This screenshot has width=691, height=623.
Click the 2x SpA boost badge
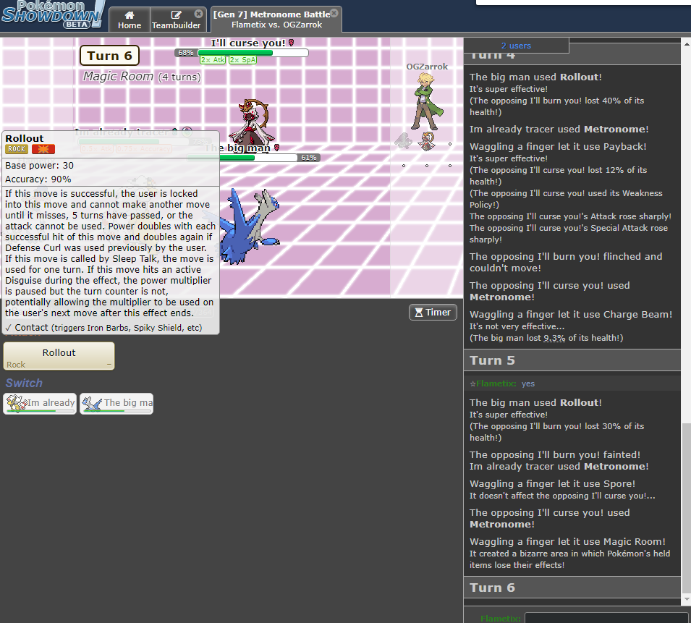pos(243,60)
